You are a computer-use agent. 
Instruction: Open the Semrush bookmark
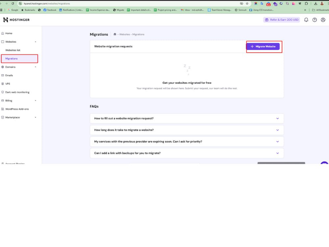pyautogui.click(x=241, y=10)
